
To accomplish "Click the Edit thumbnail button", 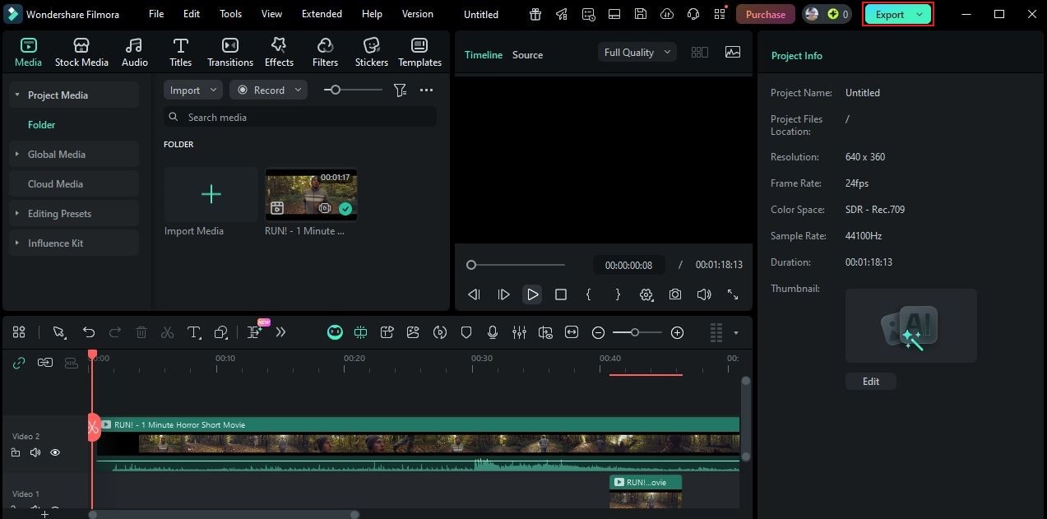I will point(871,382).
